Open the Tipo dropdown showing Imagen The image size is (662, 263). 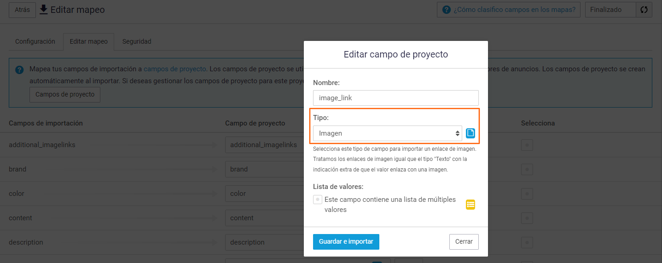pyautogui.click(x=388, y=133)
